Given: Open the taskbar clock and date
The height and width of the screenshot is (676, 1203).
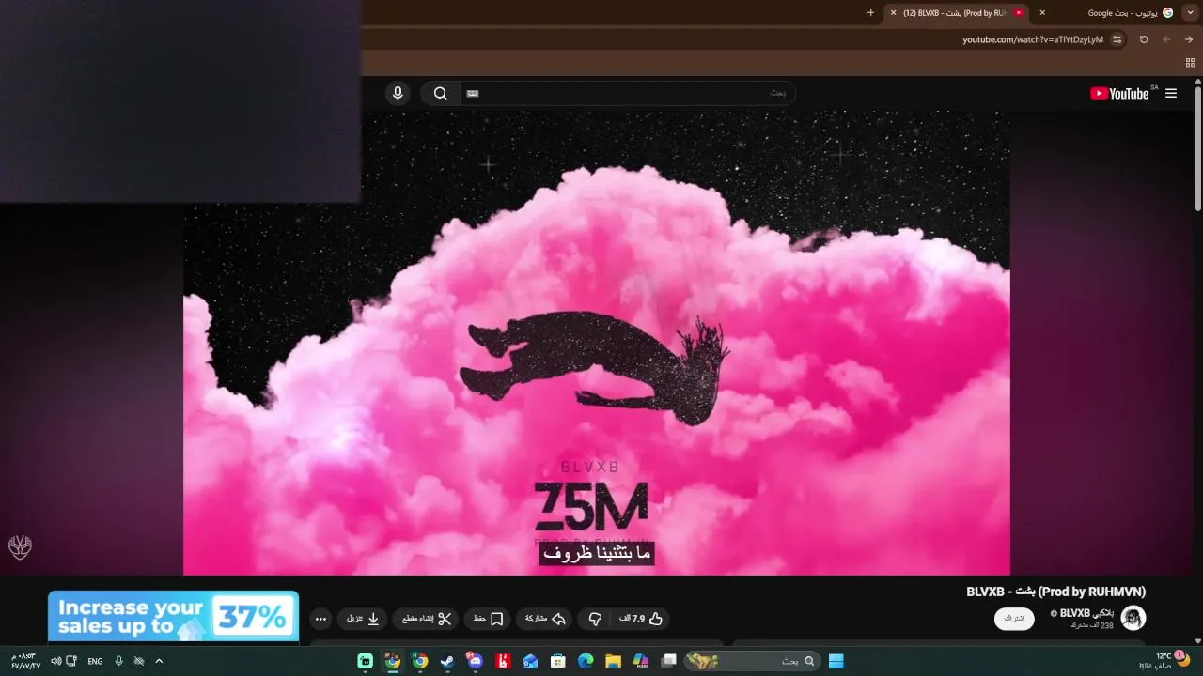Looking at the screenshot, I should [x=25, y=661].
